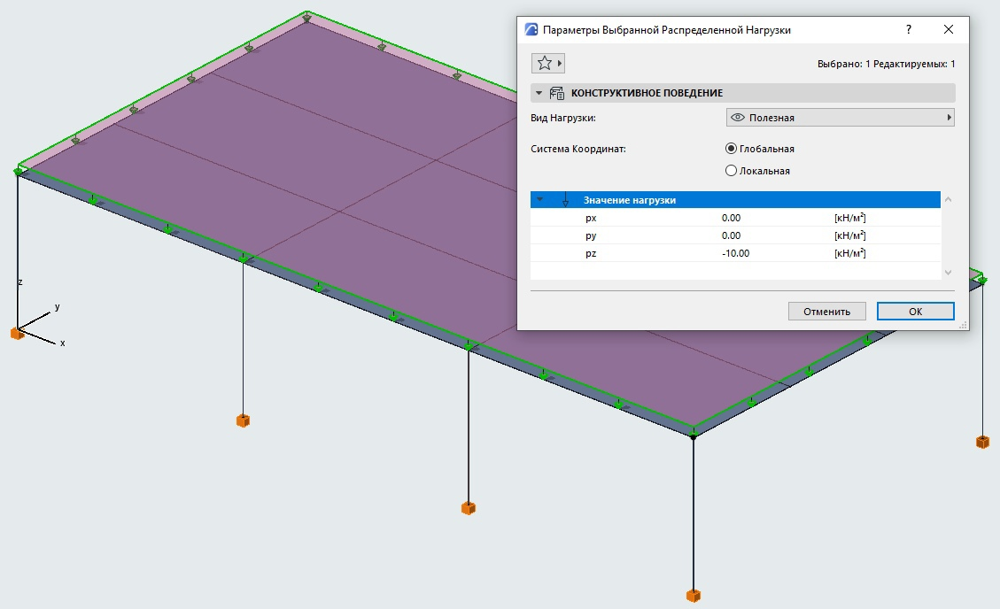Image resolution: width=1000 pixels, height=609 pixels.
Task: Open the Вид Нагрузки dropdown showing Полезная
Action: click(x=841, y=117)
